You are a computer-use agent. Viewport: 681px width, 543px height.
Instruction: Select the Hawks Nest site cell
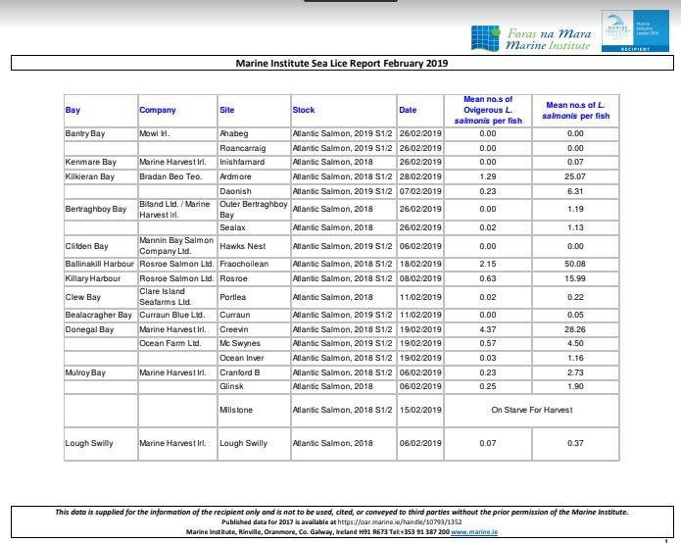tap(240, 245)
